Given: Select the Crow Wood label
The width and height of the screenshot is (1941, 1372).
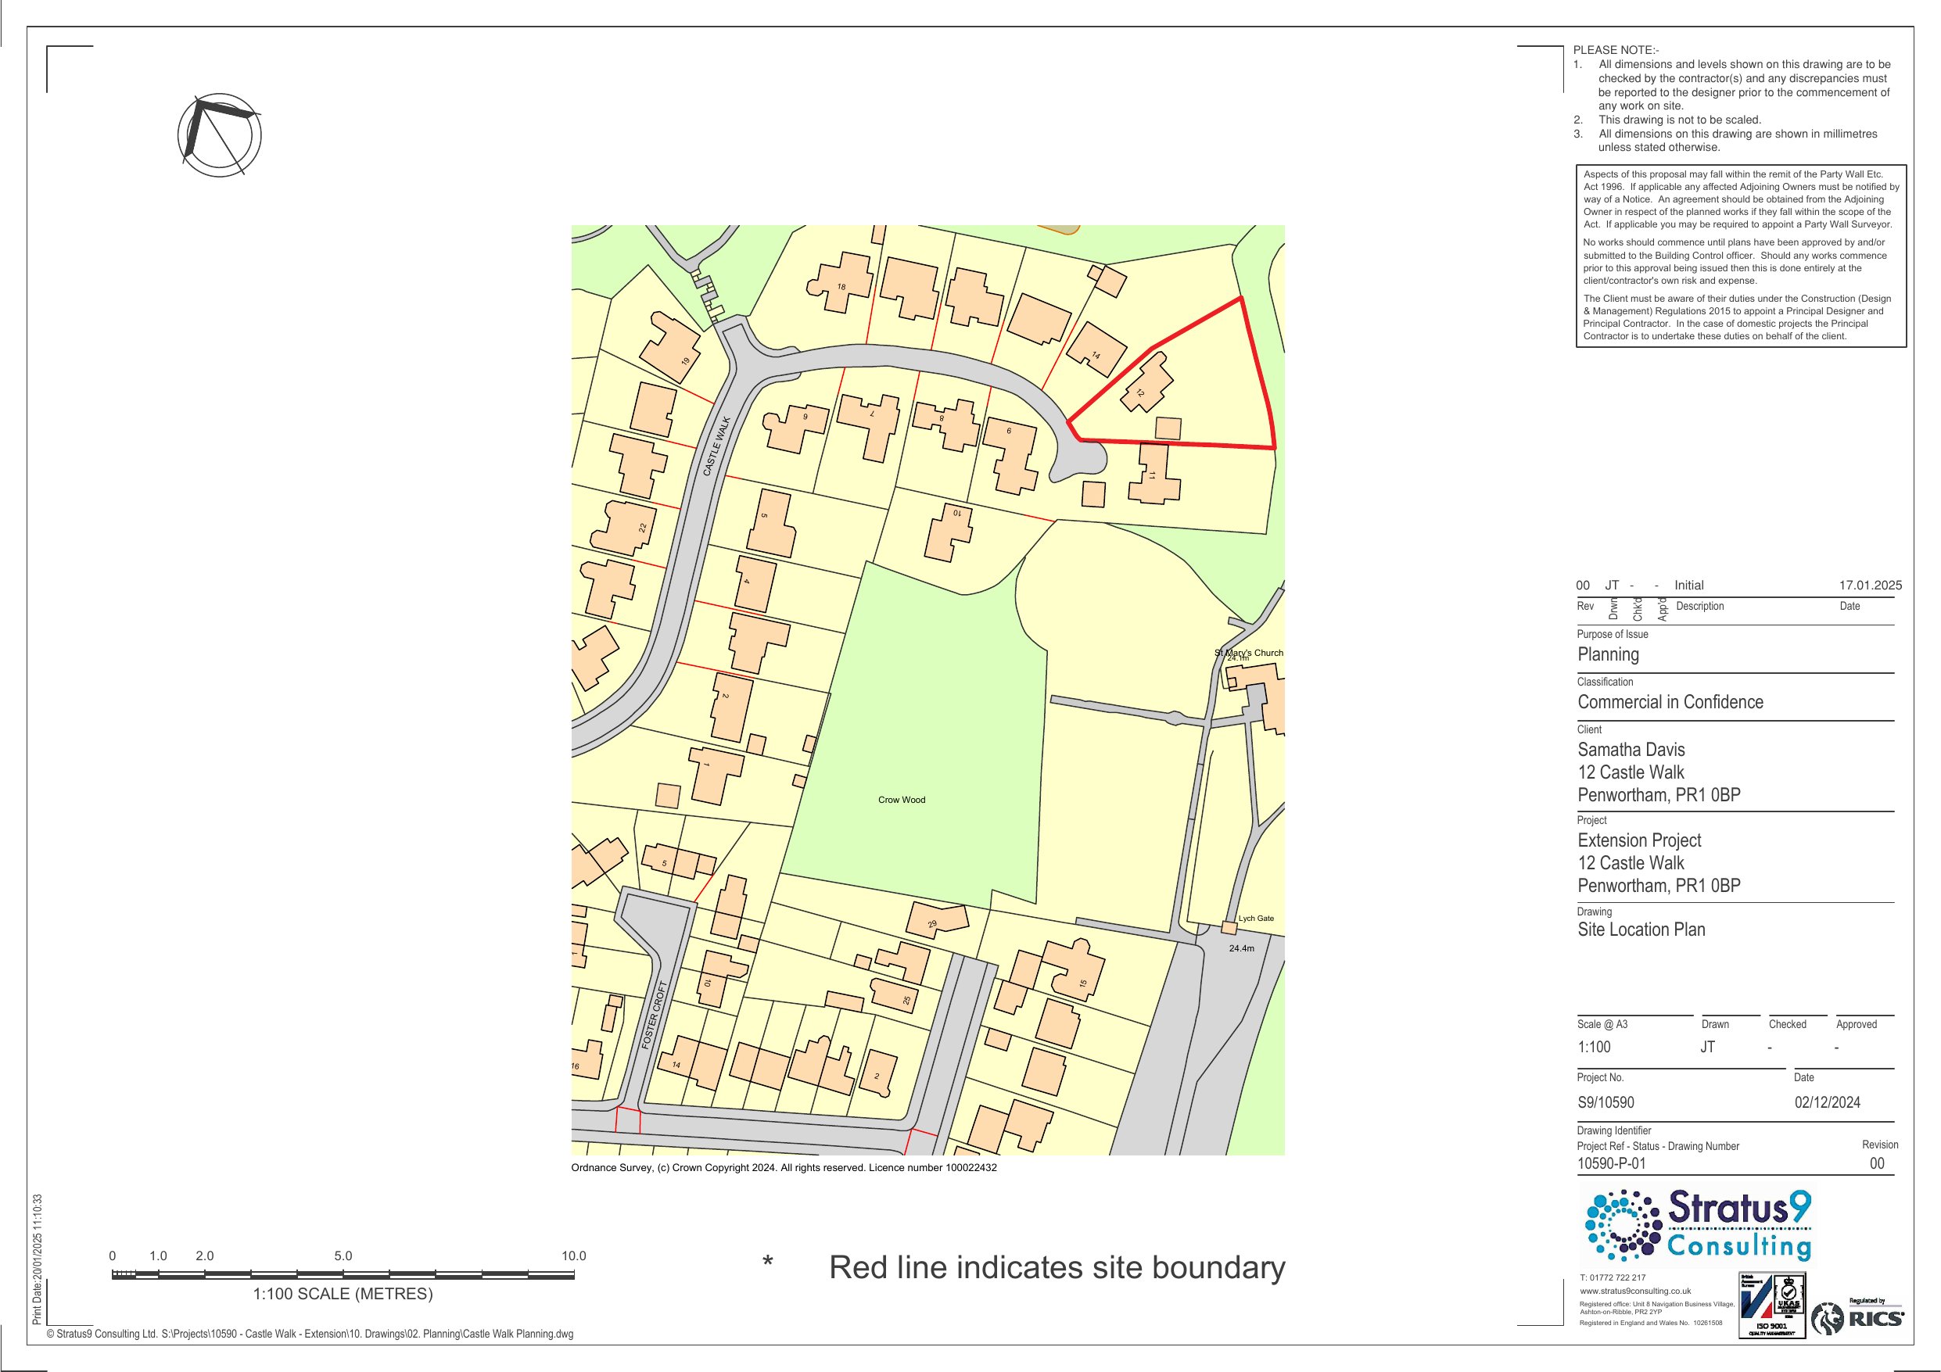Looking at the screenshot, I should point(901,800).
